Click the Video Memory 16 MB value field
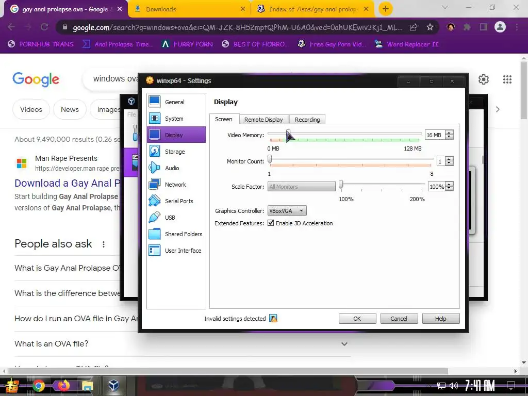 pyautogui.click(x=435, y=135)
